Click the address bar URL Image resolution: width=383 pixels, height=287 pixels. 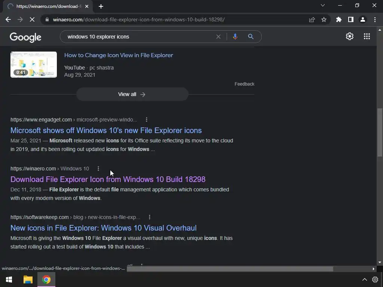[139, 19]
